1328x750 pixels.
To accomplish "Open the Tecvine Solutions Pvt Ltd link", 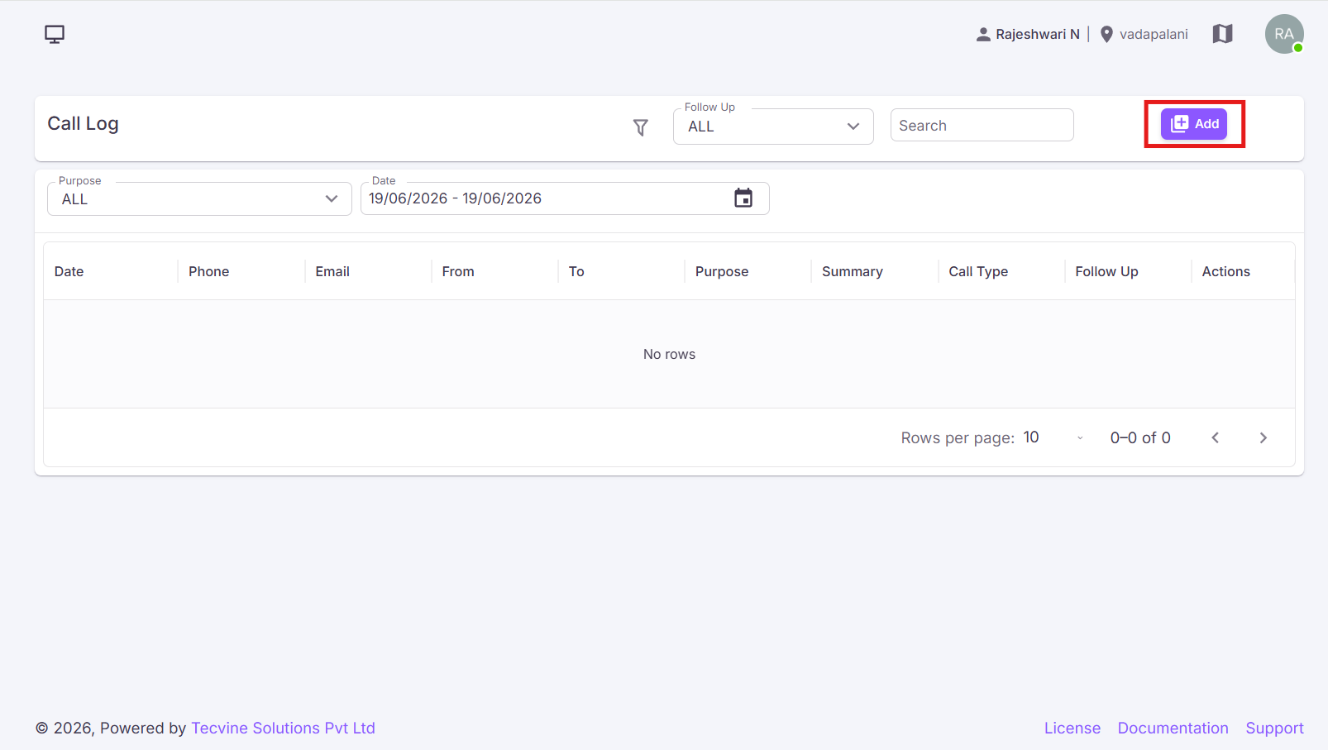I will (x=283, y=728).
